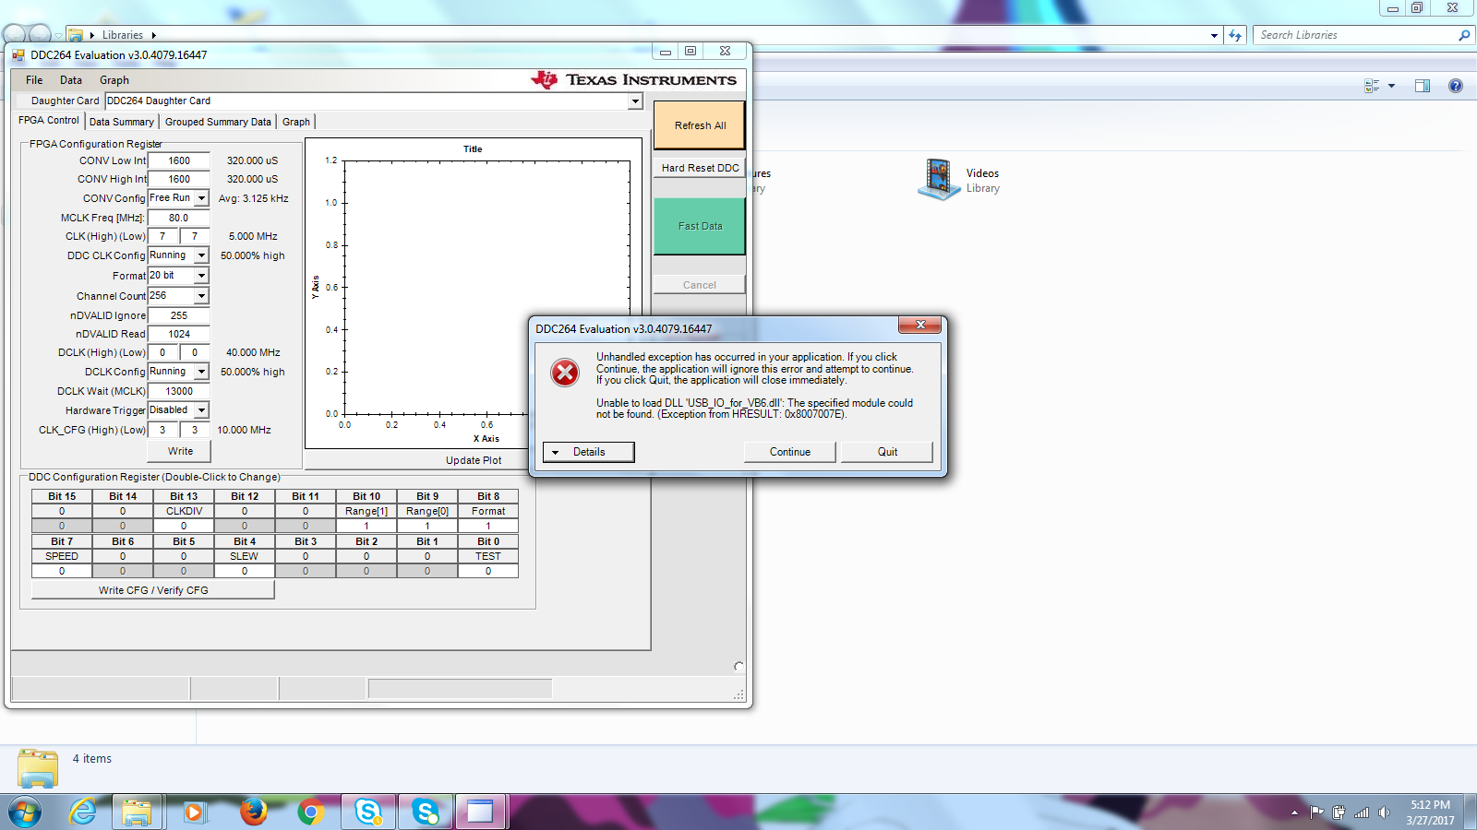Select the Videos library icon
This screenshot has height=830, width=1477.
(939, 179)
